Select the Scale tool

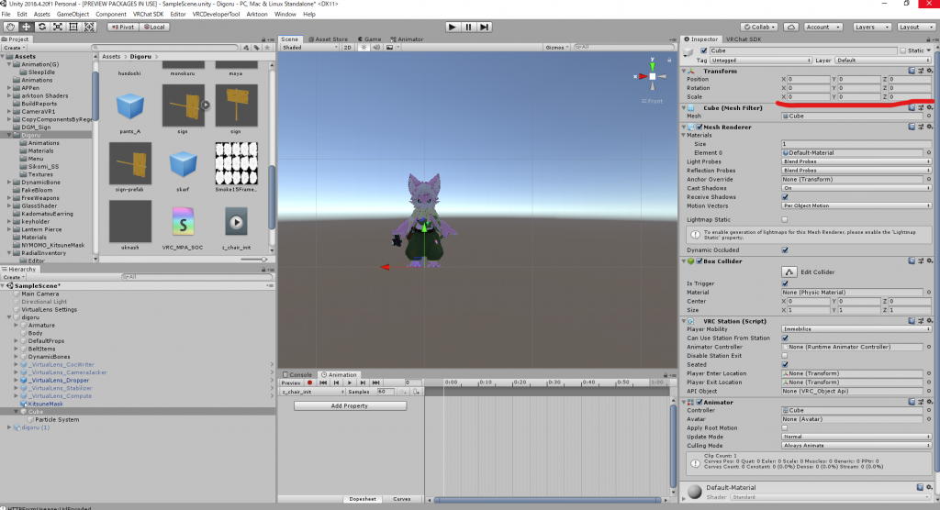click(x=58, y=27)
